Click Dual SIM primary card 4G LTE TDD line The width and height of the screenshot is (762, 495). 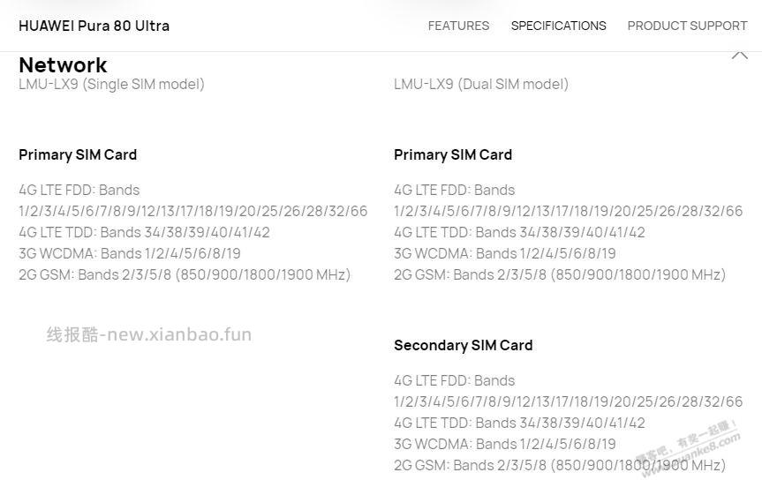click(519, 232)
